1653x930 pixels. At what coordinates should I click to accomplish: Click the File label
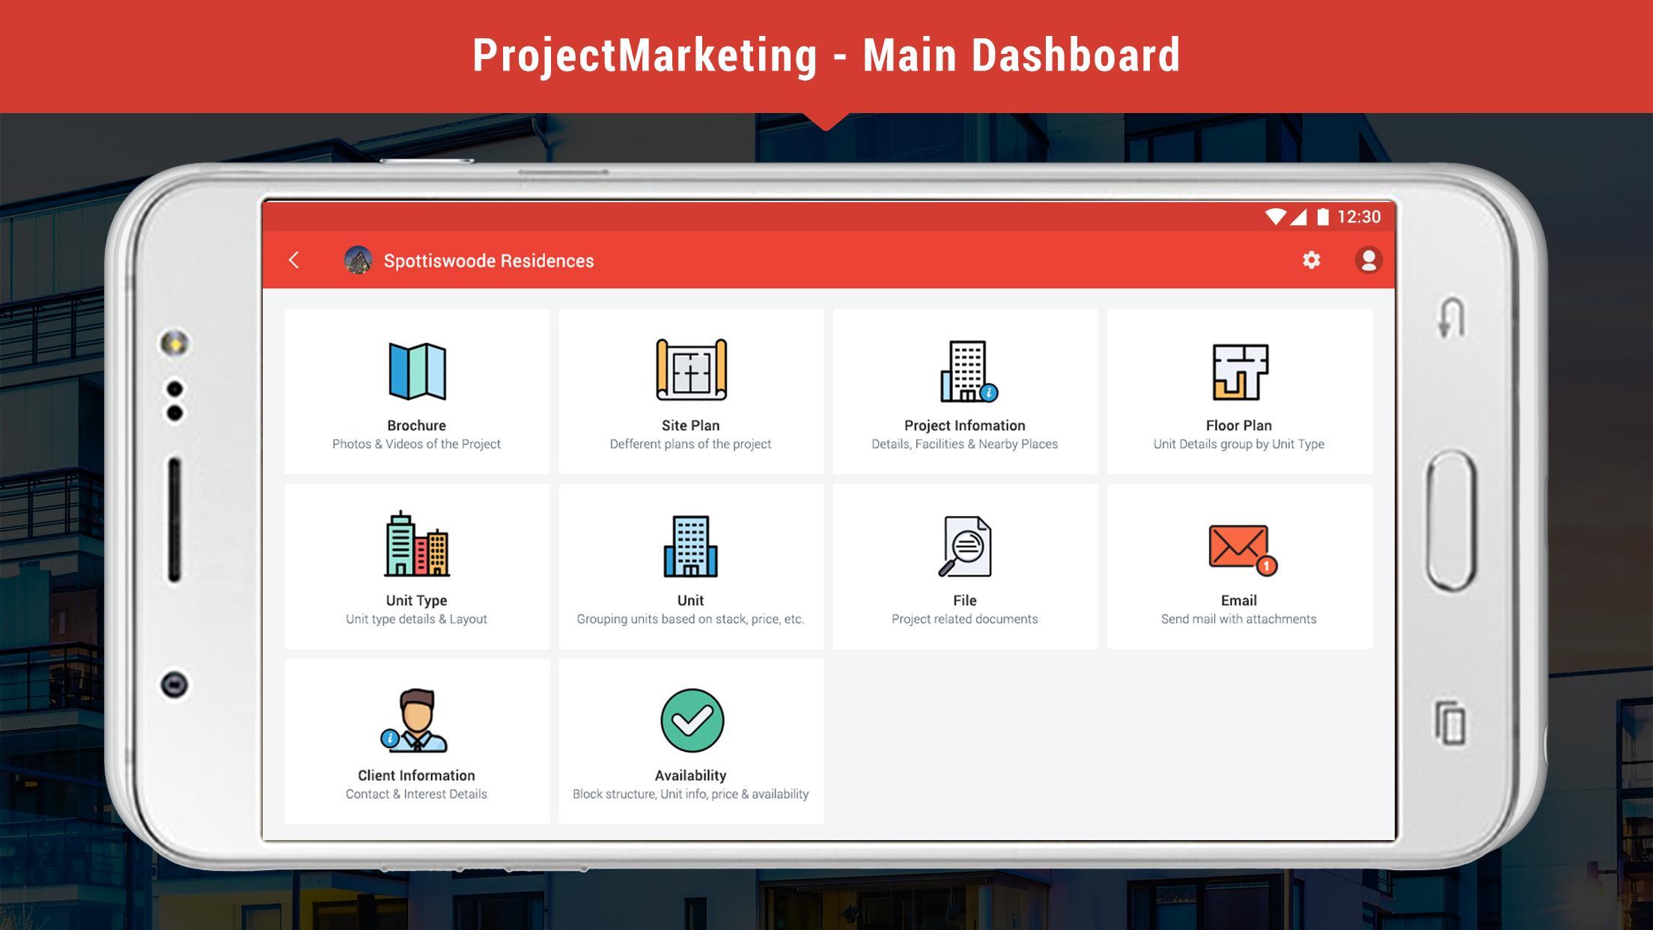click(x=964, y=601)
